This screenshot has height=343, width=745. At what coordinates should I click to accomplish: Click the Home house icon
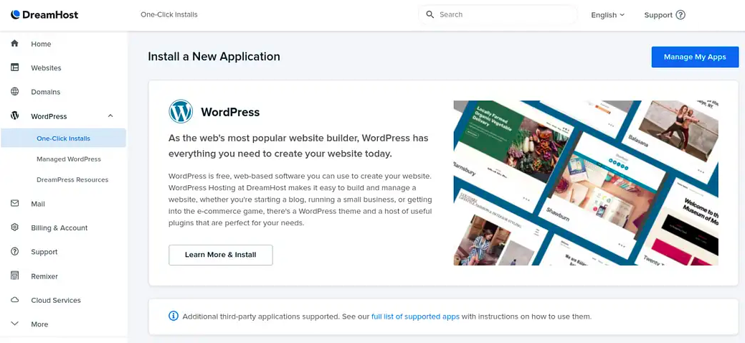15,43
